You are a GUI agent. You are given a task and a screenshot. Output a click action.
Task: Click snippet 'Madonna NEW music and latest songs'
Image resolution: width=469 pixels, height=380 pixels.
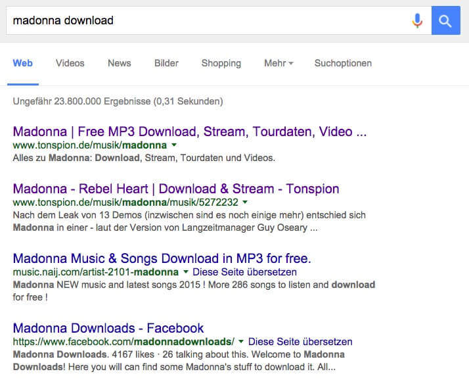coord(194,291)
